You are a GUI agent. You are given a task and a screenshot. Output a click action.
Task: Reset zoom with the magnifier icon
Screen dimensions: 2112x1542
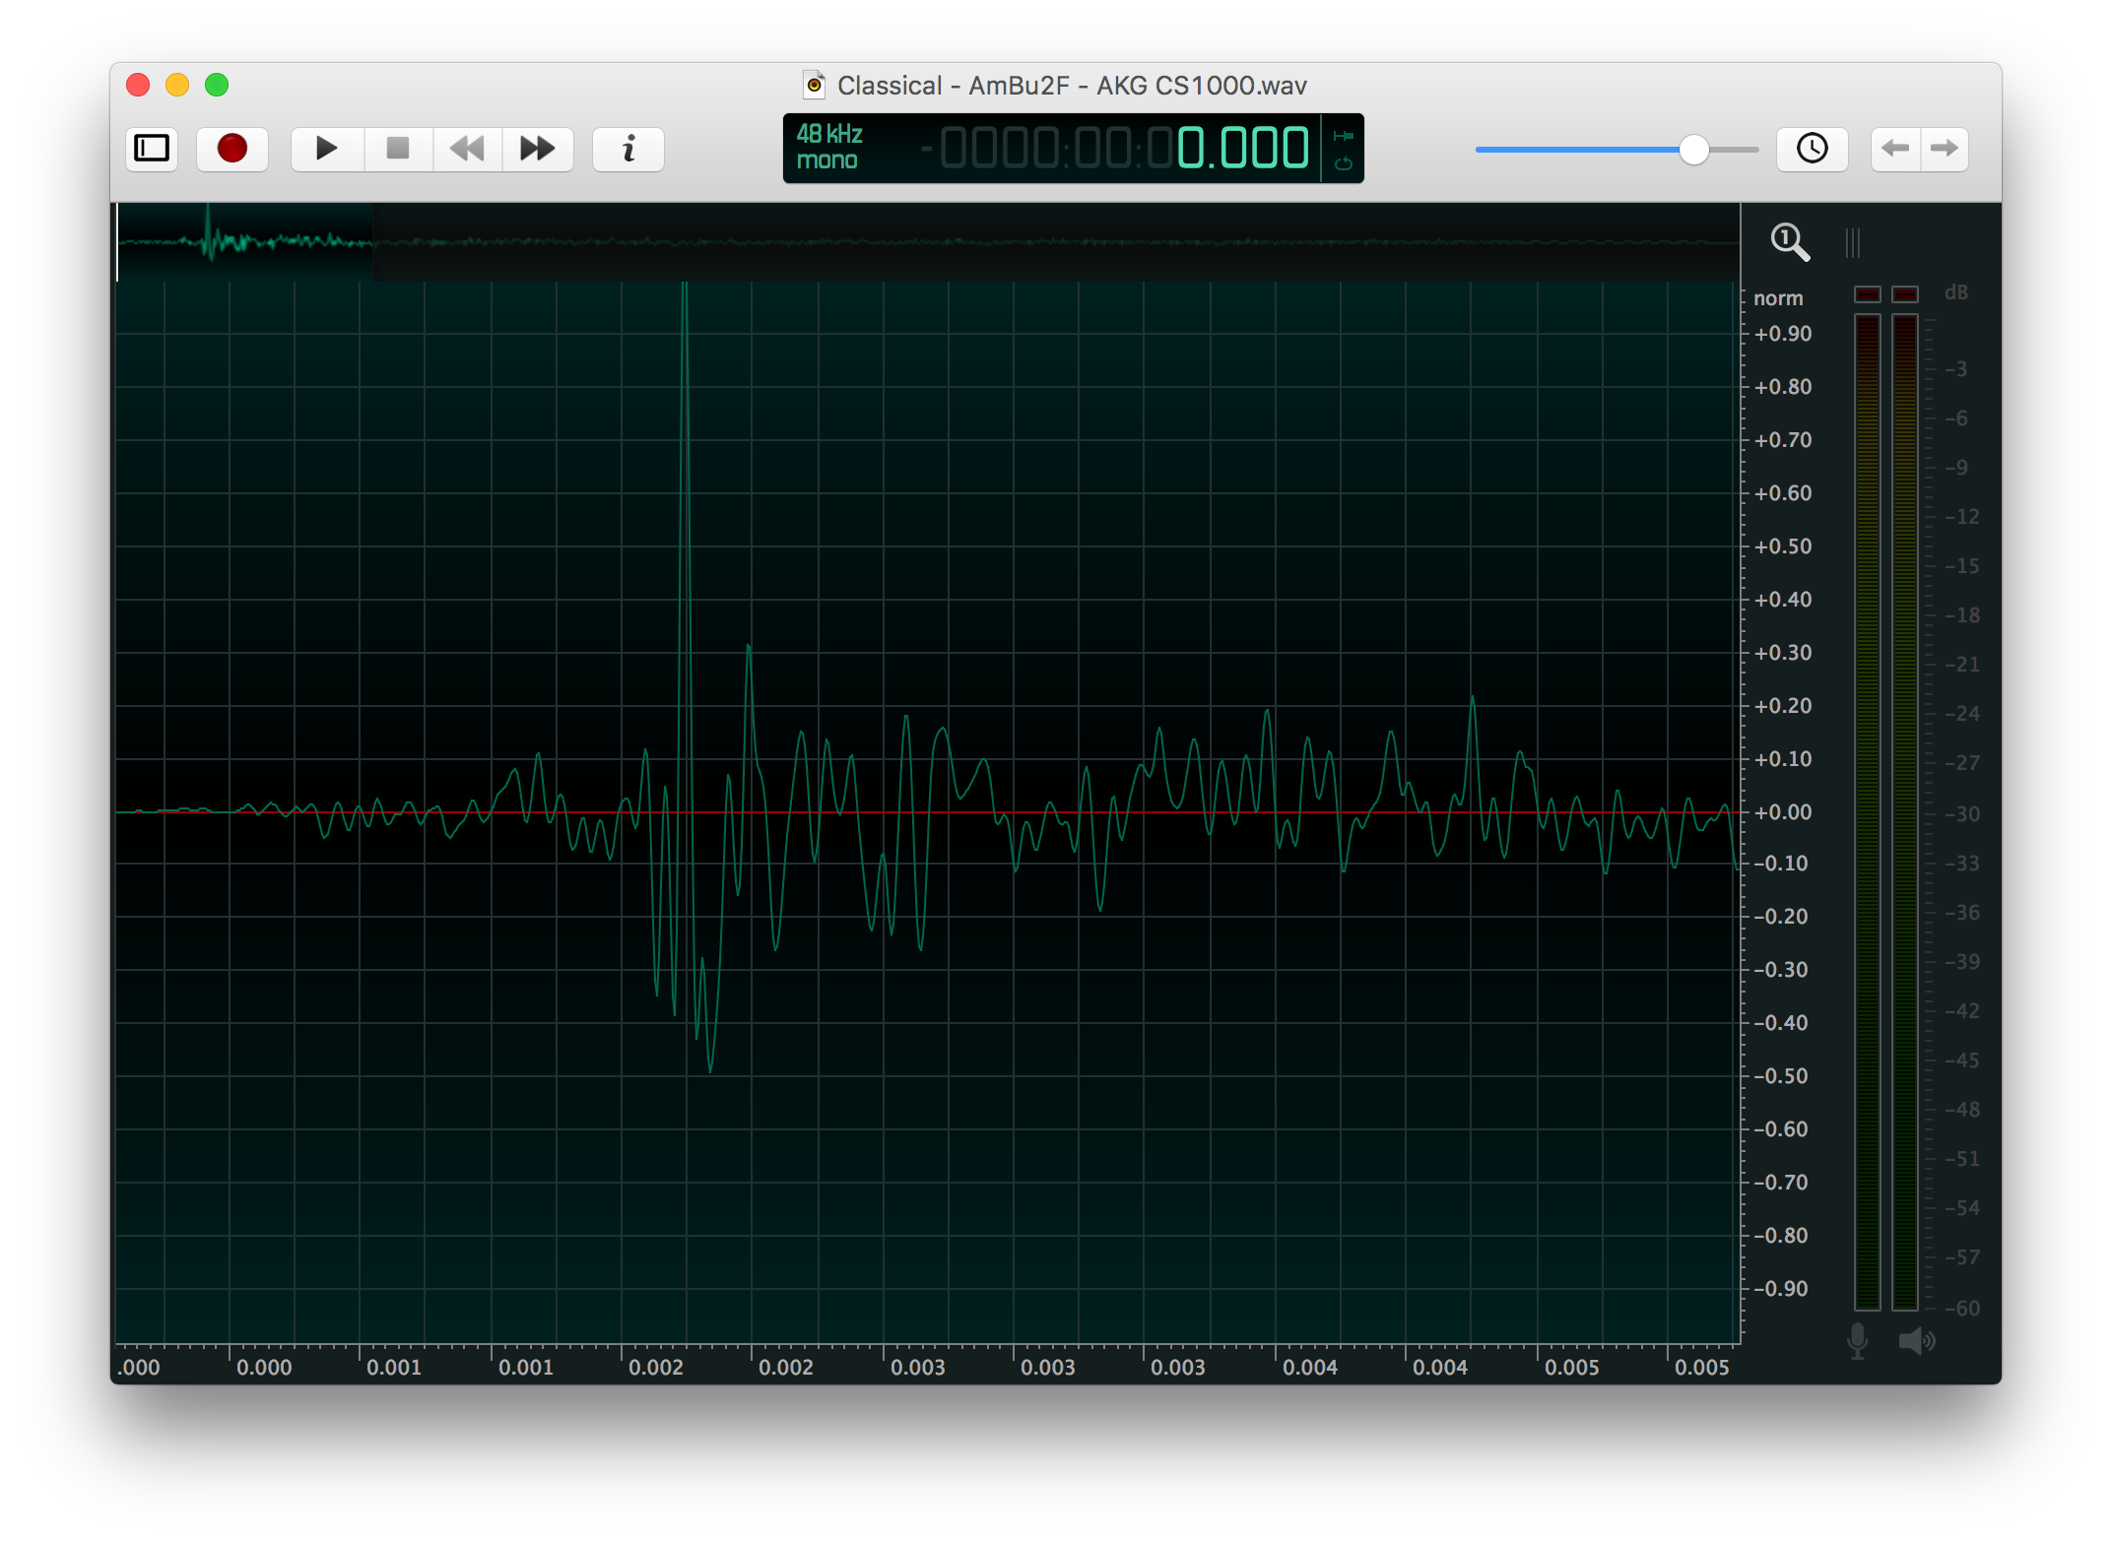tap(1789, 242)
